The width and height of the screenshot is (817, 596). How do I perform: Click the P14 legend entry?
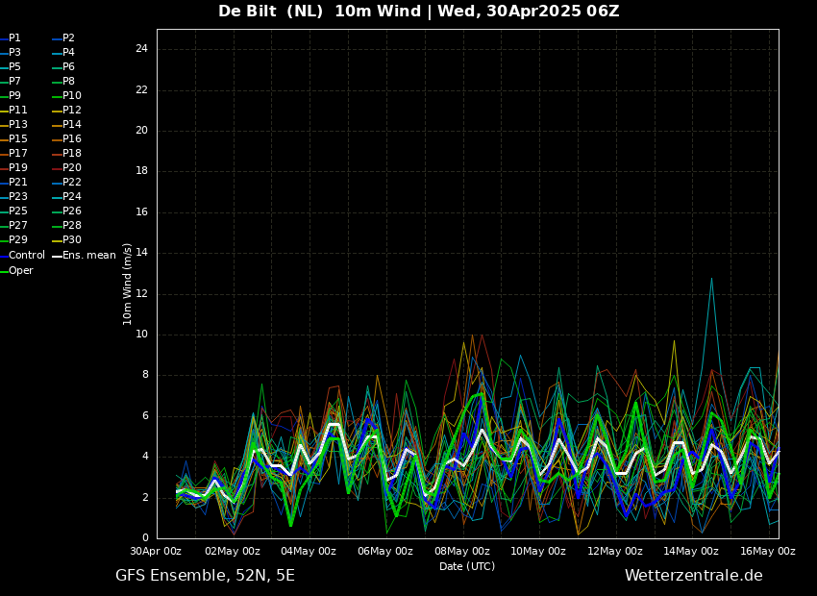72,125
